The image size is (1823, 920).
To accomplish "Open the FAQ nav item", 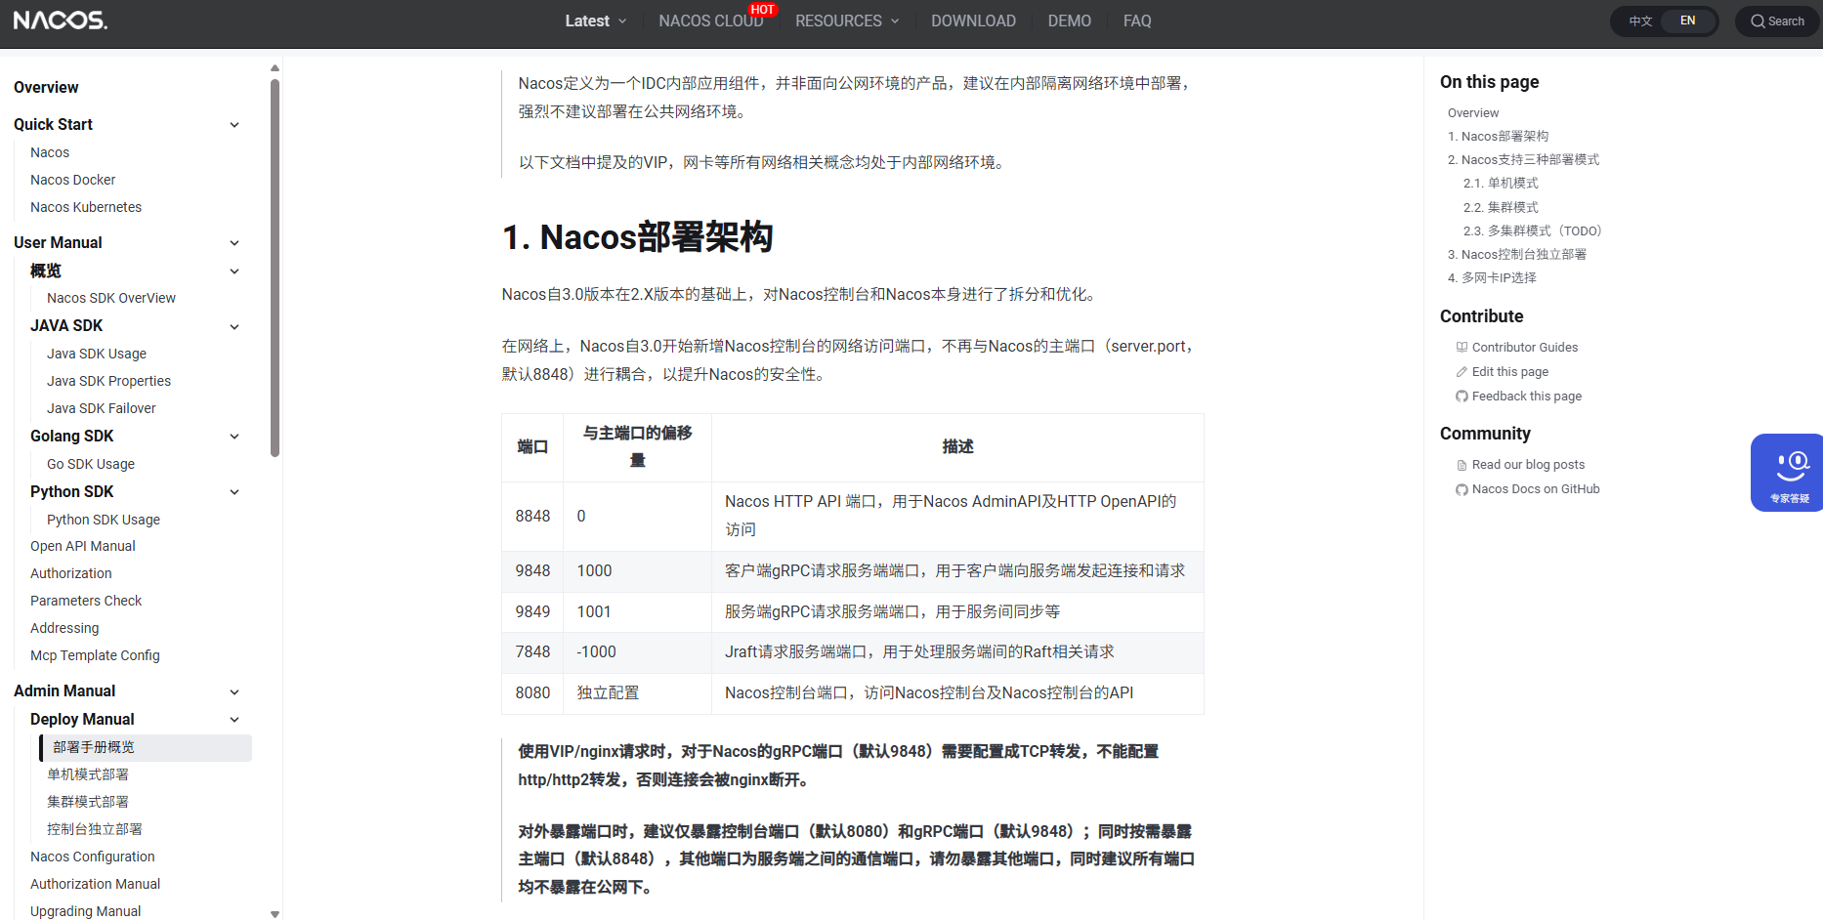I will [1137, 21].
